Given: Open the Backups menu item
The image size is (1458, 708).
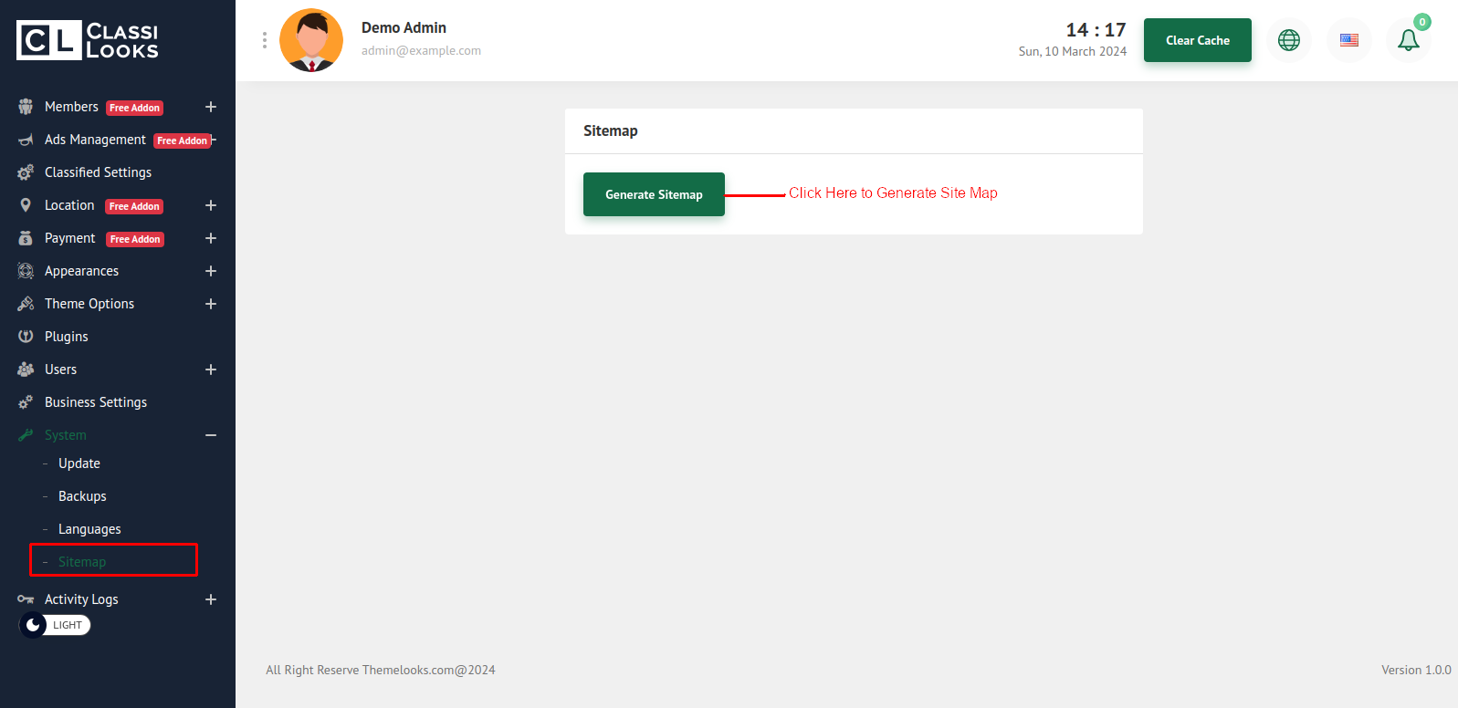Looking at the screenshot, I should point(82,496).
